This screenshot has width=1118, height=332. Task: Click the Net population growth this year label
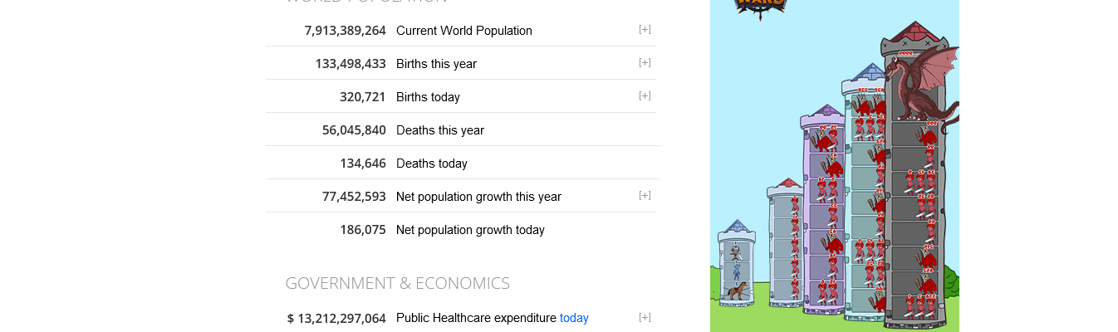click(478, 197)
